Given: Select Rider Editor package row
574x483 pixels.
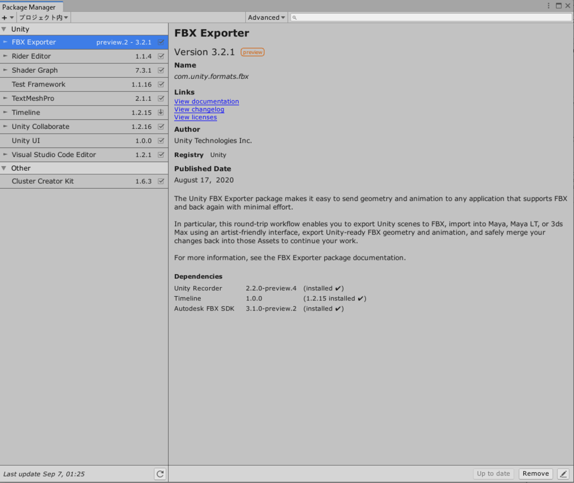Looking at the screenshot, I should click(x=84, y=56).
